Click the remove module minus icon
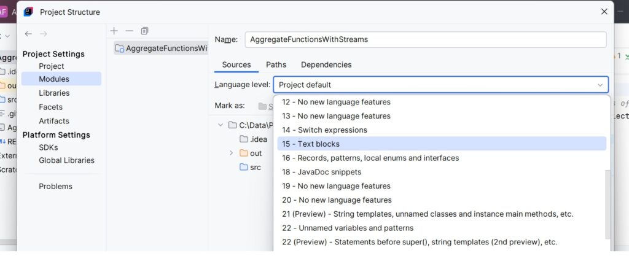Image resolution: width=629 pixels, height=280 pixels. click(129, 31)
